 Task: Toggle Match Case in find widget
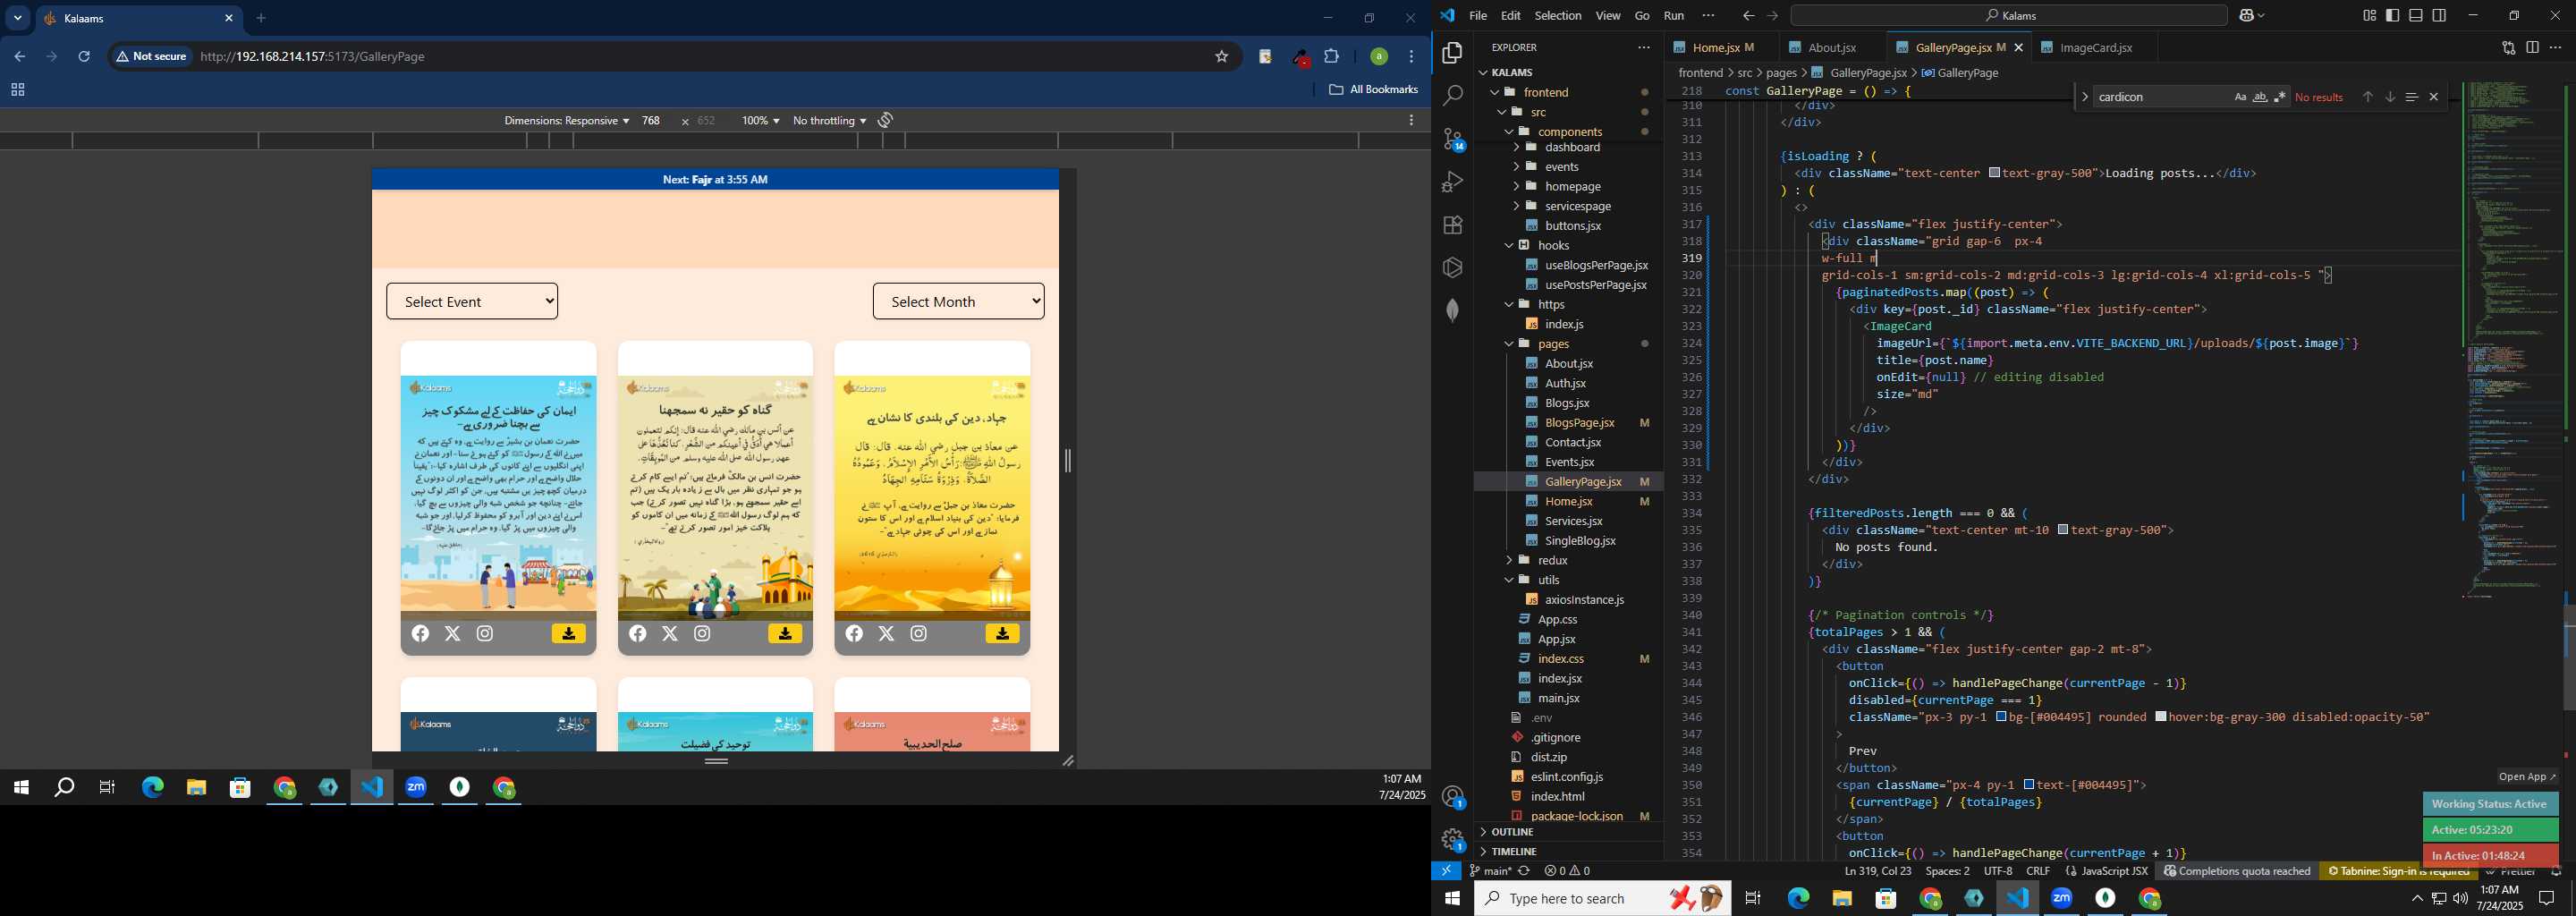coord(2240,97)
